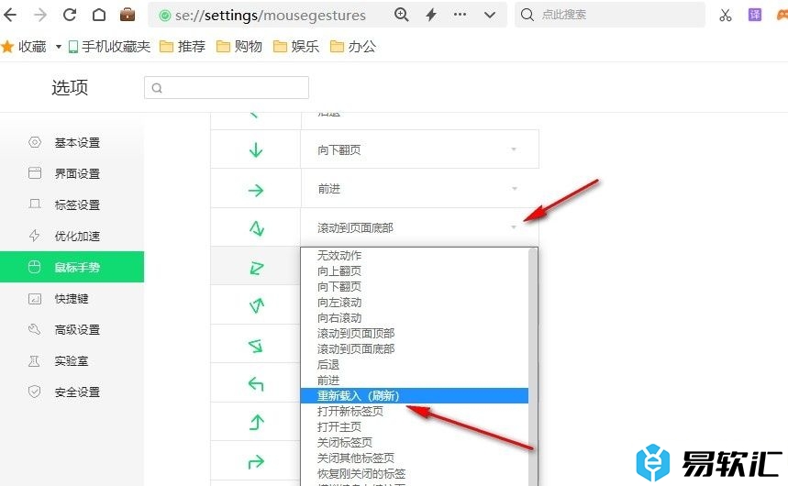The image size is (788, 486).
Task: Open the 购物 bookmarks folder
Action: [239, 47]
